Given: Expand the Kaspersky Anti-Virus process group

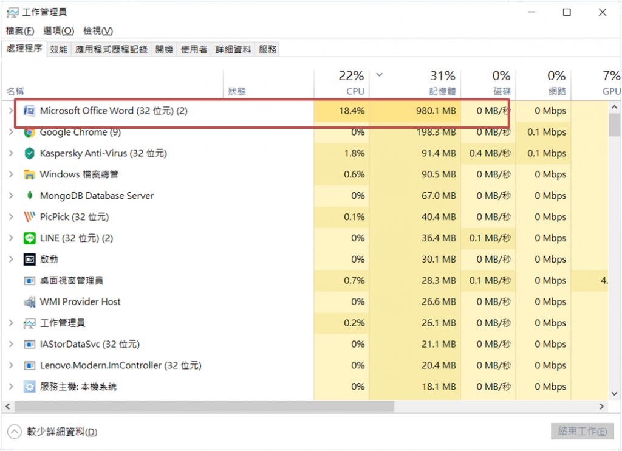Looking at the screenshot, I should click(x=11, y=153).
